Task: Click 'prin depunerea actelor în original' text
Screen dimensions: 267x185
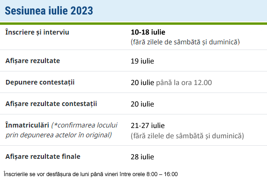Action: point(58,135)
